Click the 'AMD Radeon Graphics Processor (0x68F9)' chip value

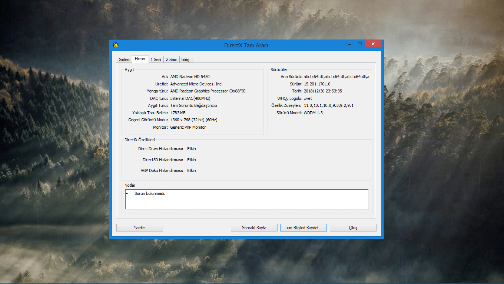(208, 91)
